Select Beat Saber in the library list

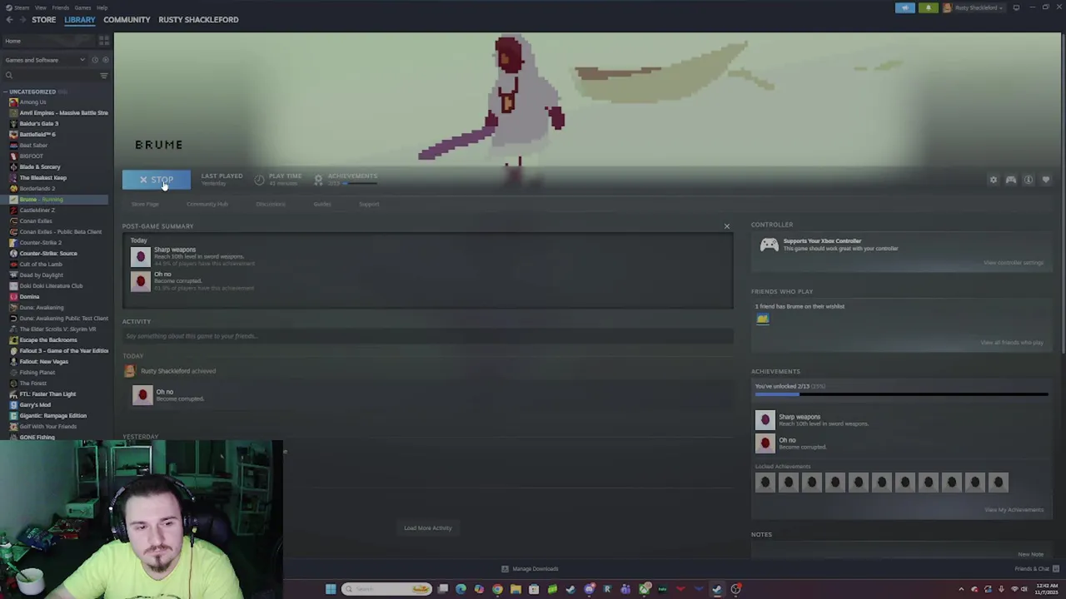33,146
